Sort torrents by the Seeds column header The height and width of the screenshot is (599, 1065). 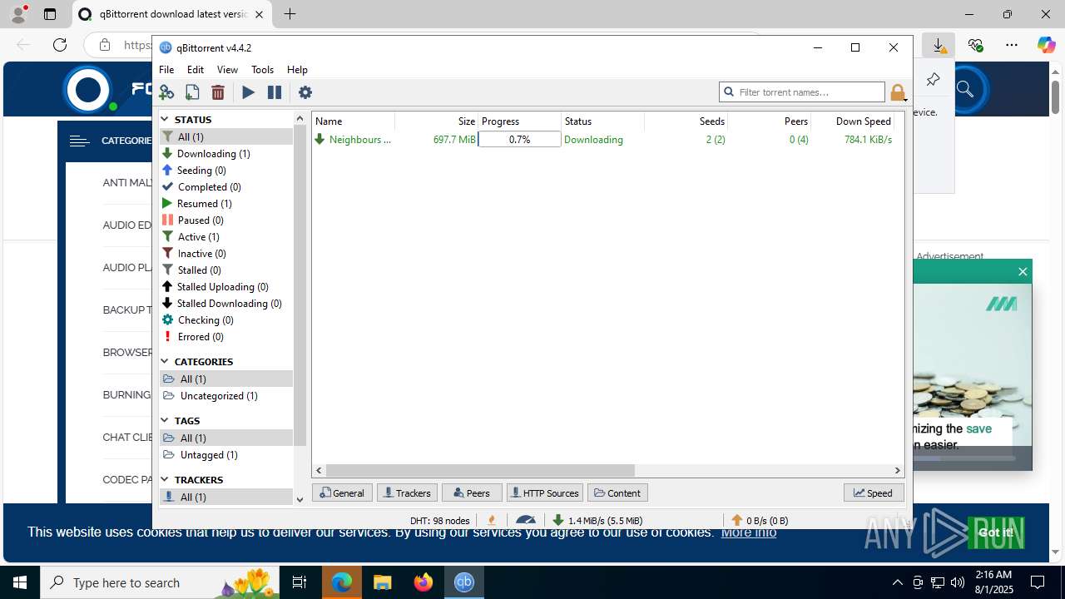[x=686, y=121]
